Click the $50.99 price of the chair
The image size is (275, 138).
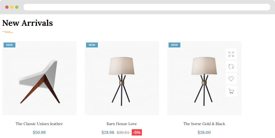pyautogui.click(x=39, y=133)
